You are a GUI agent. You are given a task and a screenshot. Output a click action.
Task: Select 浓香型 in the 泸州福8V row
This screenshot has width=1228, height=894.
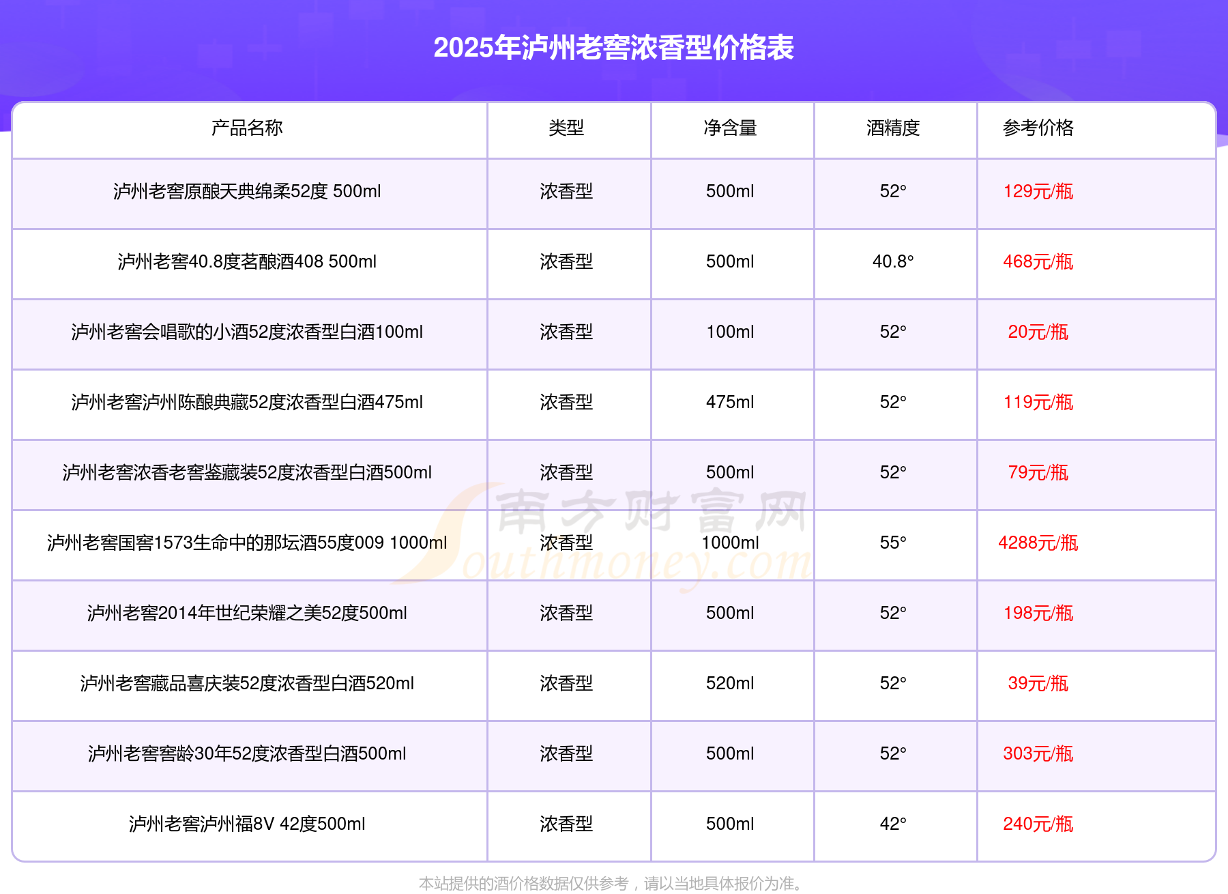click(566, 824)
